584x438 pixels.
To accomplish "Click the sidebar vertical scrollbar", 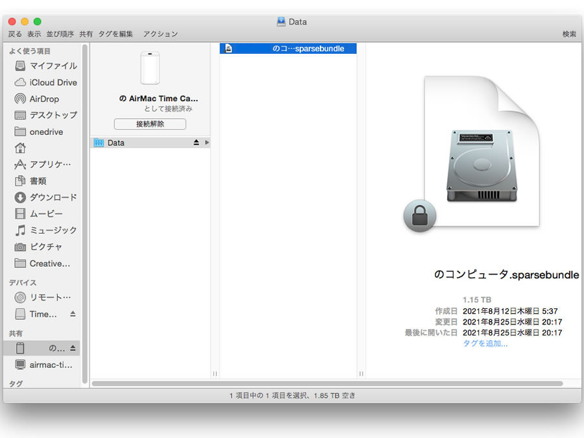I will click(85, 214).
